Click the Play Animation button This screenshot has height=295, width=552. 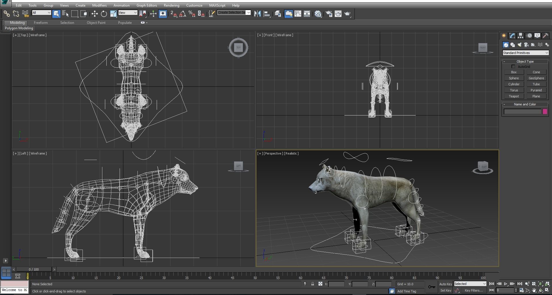(505, 284)
